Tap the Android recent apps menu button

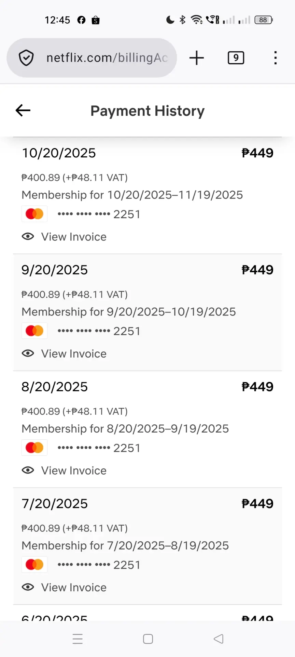[78, 639]
